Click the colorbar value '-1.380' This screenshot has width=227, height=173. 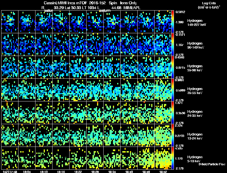point(179,22)
